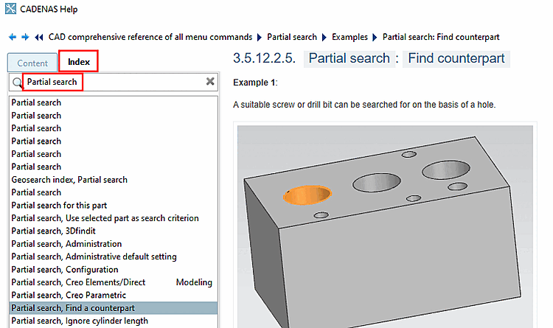Viewport: 553px width, 328px height.
Task: Click the forward navigation arrow
Action: 25,37
